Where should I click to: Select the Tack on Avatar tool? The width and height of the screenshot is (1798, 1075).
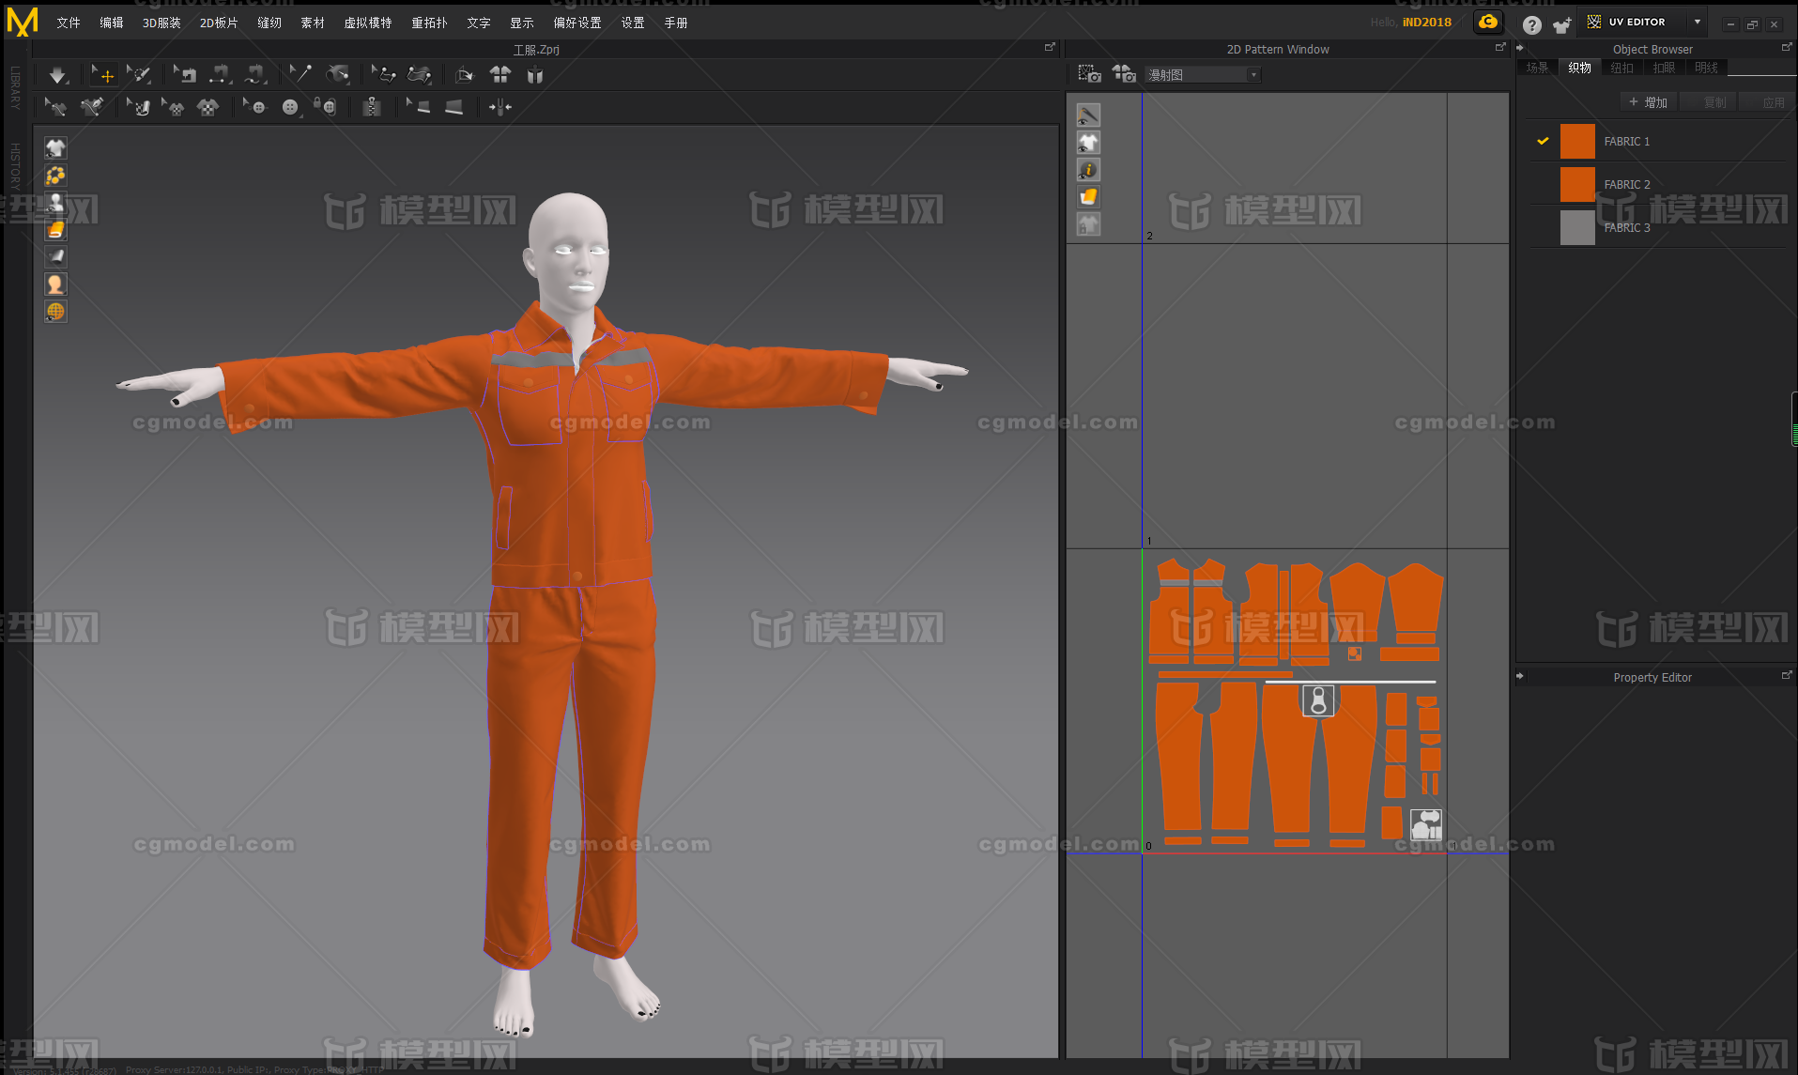click(x=338, y=75)
